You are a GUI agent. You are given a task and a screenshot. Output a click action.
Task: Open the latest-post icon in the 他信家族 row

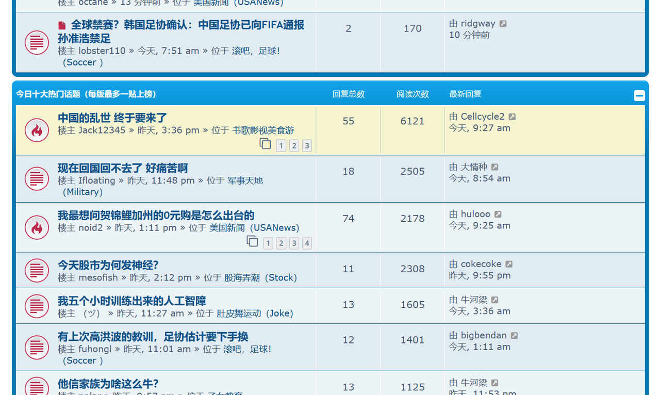click(x=494, y=383)
